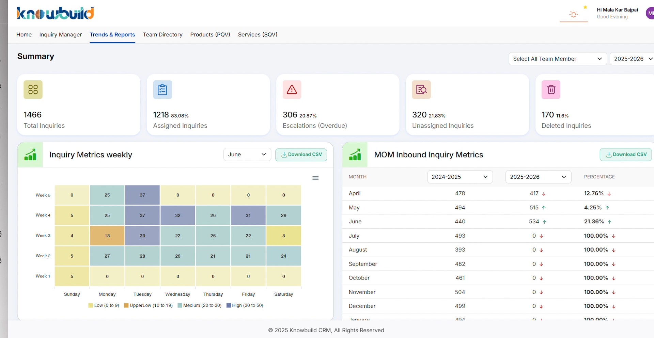Click the Deleted Inquiries trash icon

coord(551,90)
